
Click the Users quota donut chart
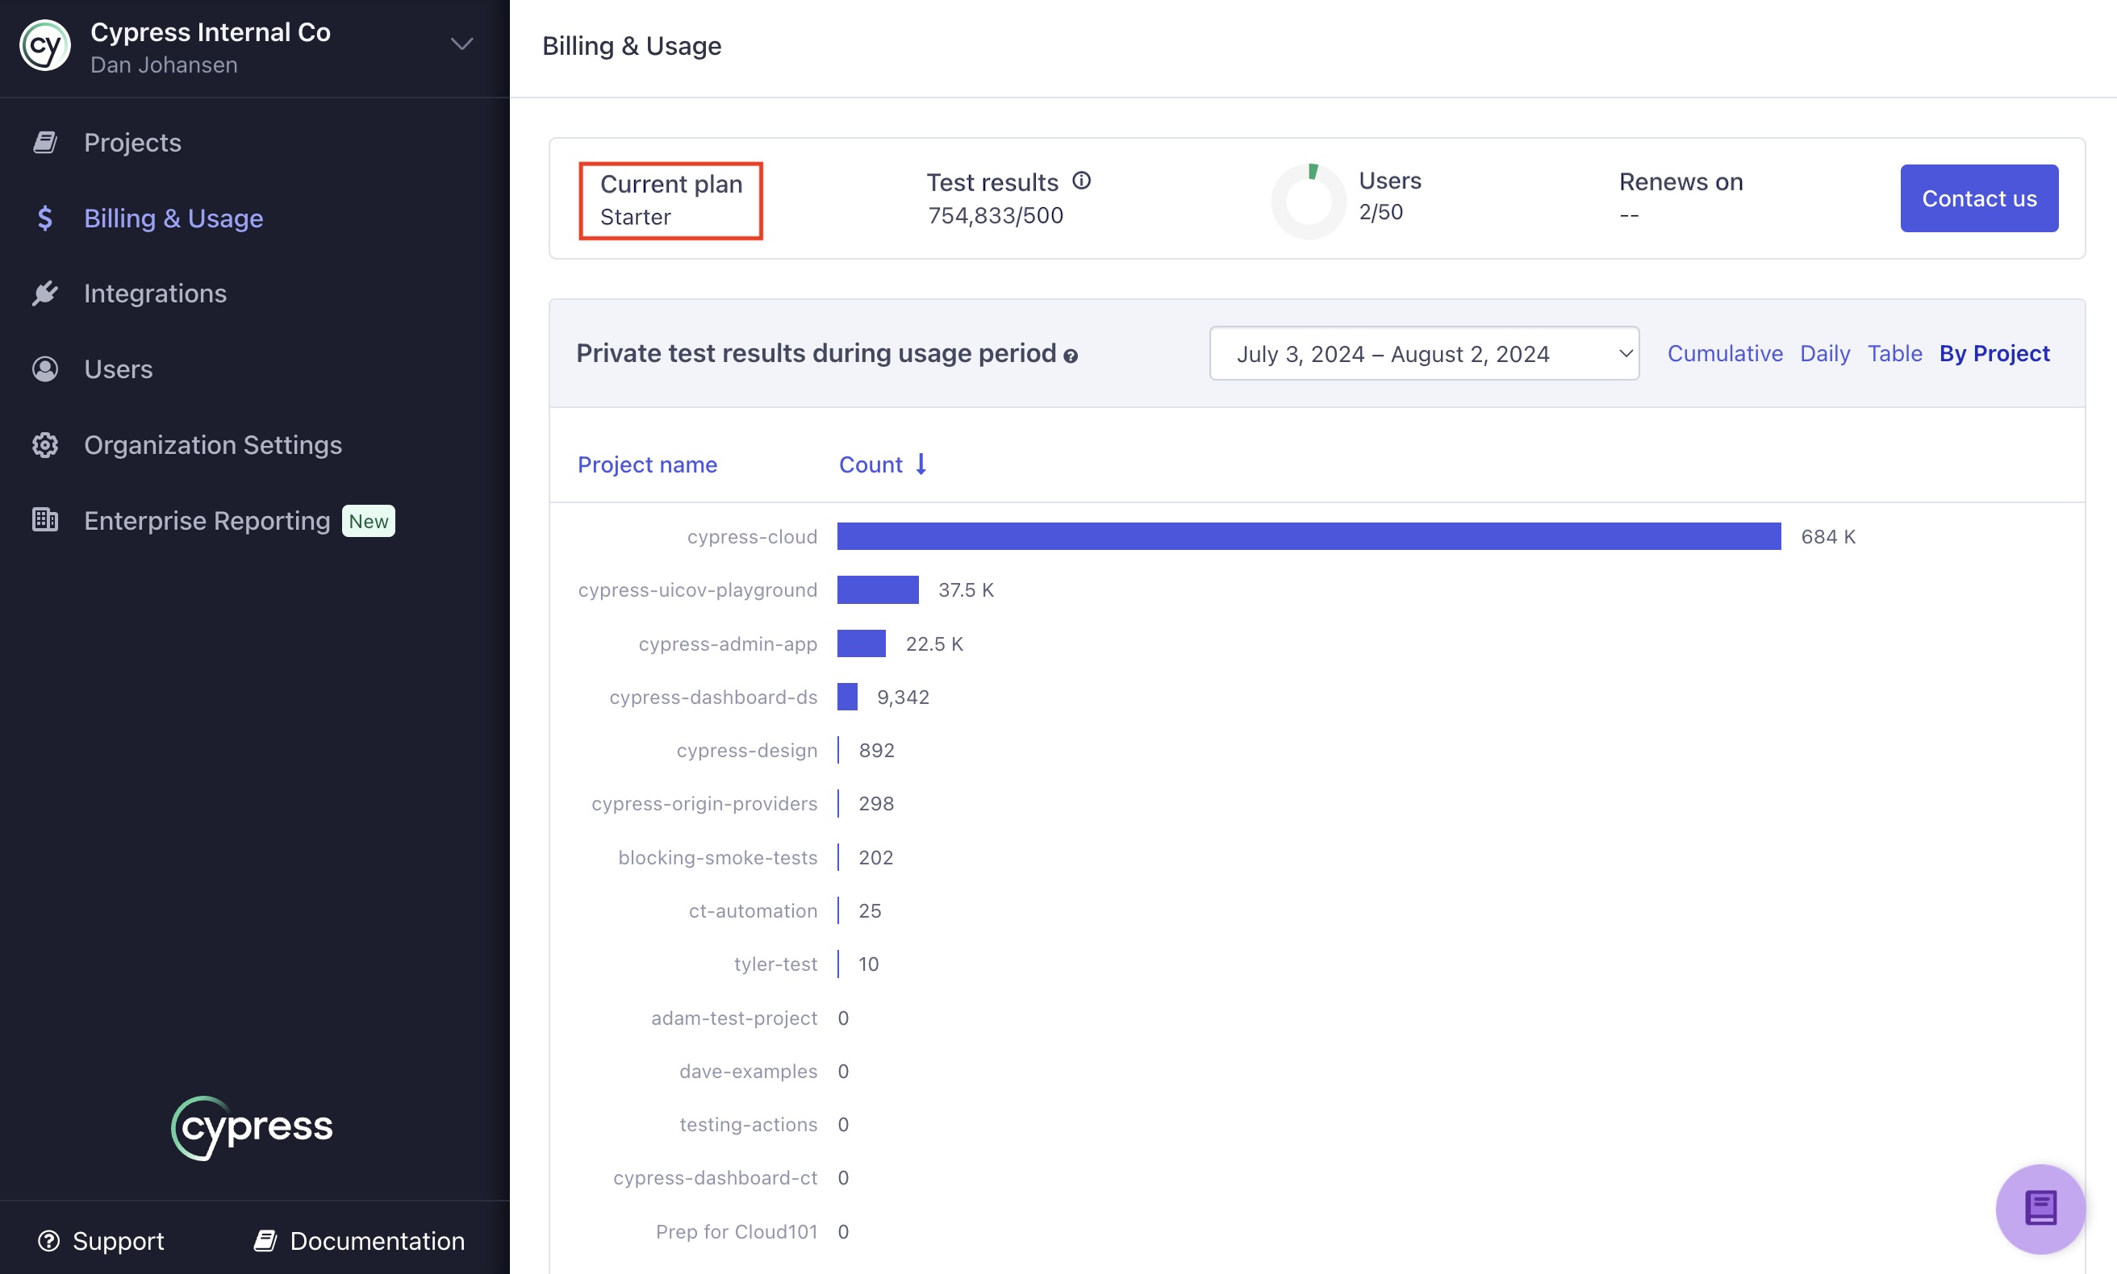pyautogui.click(x=1306, y=198)
